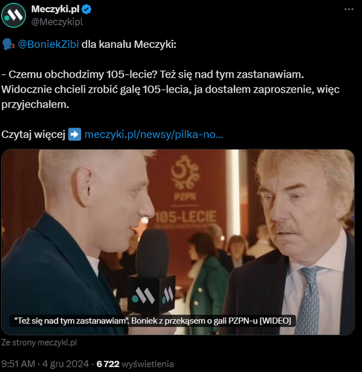The height and width of the screenshot is (372, 362).
Task: Open the Meczyki.pl profile avatar
Action: pos(13,15)
